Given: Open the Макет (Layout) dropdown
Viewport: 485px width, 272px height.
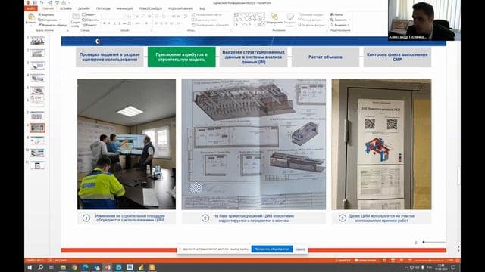Looking at the screenshot, I should point(89,14).
